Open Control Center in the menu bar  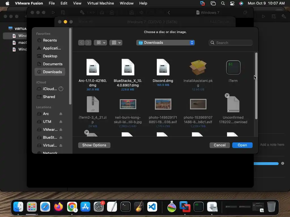232,3
